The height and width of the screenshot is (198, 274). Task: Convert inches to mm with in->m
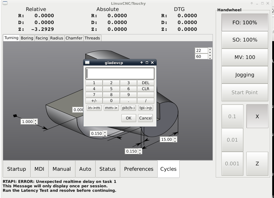pos(94,108)
